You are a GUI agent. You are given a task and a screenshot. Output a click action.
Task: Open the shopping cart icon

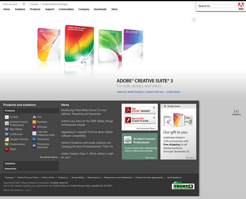(24, 4)
